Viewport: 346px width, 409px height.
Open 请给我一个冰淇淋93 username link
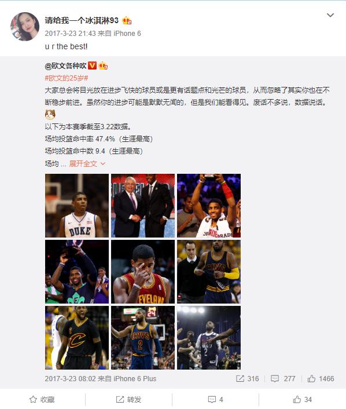(82, 20)
